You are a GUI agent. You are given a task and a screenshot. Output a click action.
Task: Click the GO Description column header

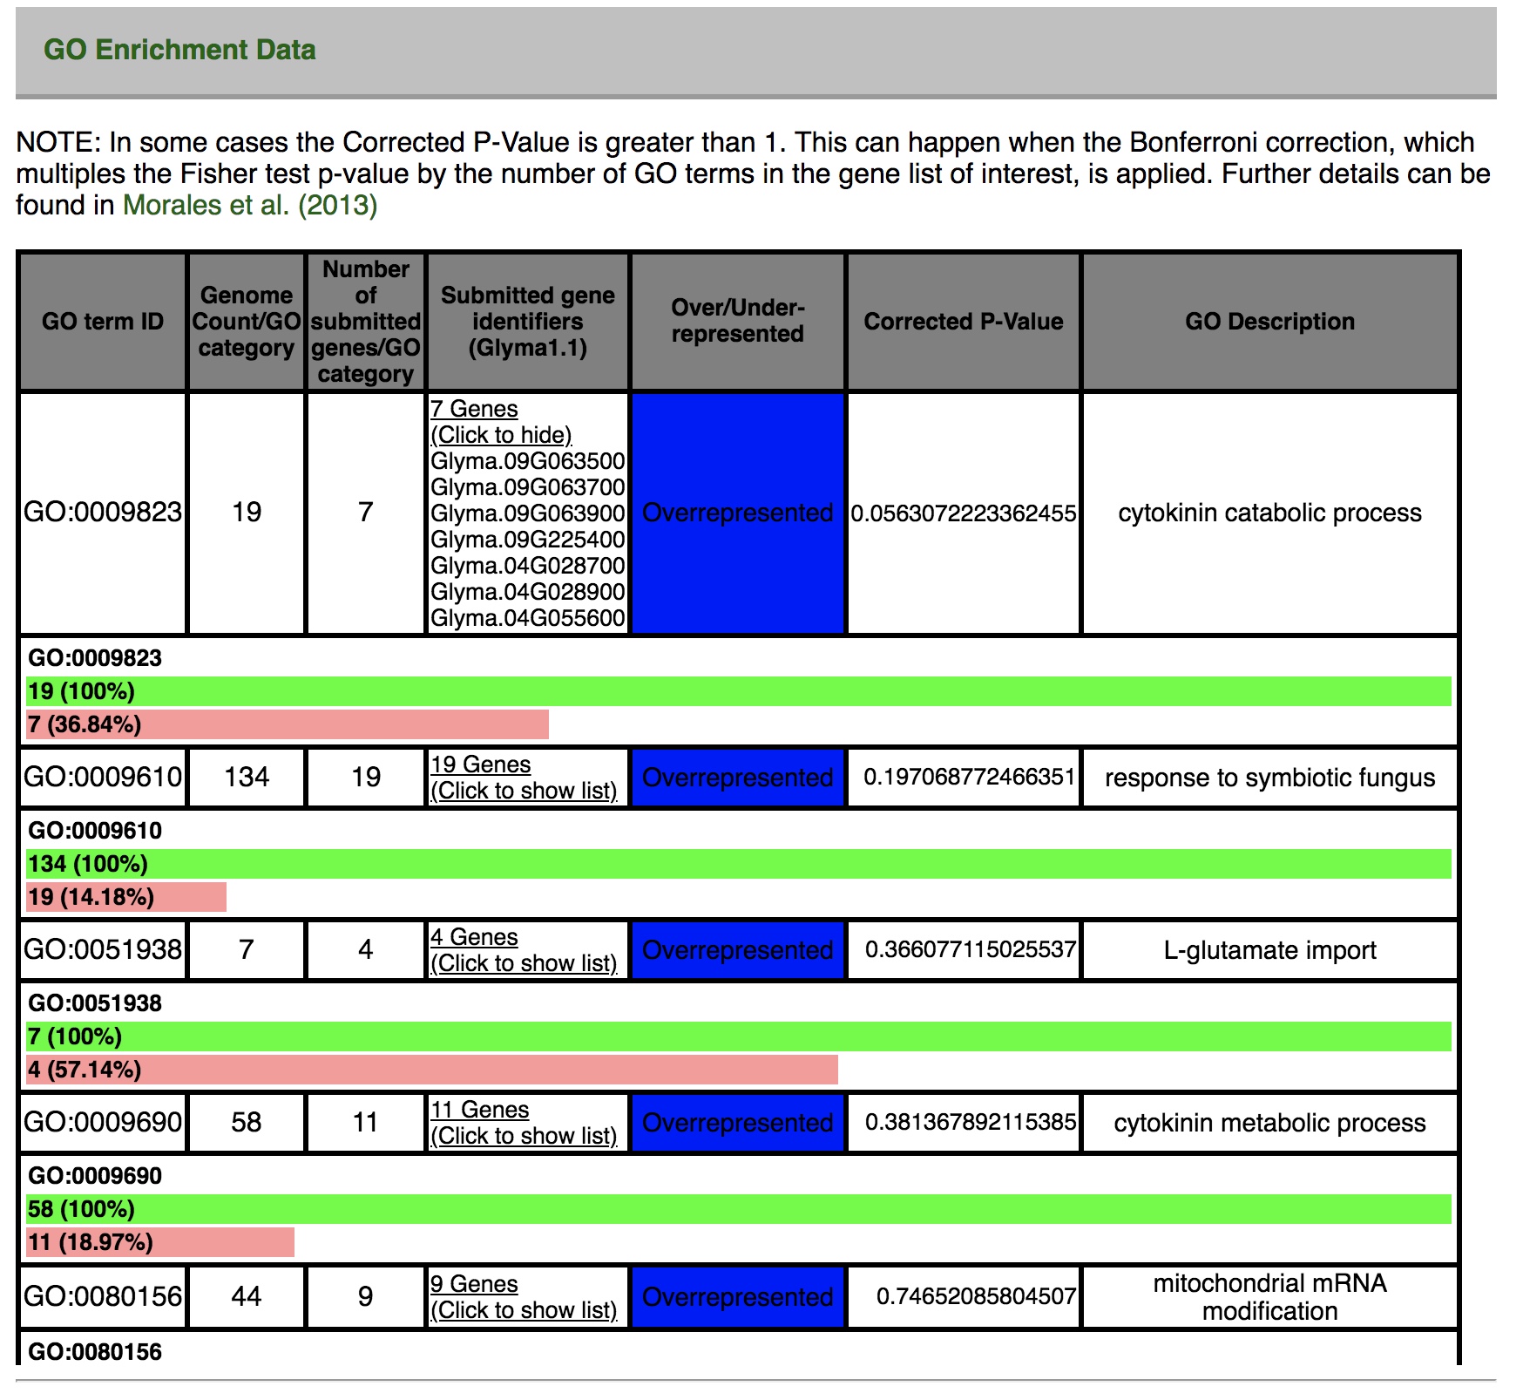[x=1269, y=322]
